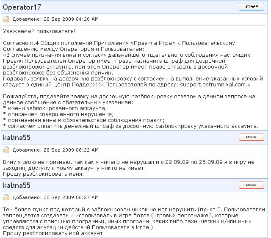Click the 'Добавлено: 28 Sep 2009 06:27 AM' timestamp
The width and height of the screenshot is (271, 238).
(55, 197)
